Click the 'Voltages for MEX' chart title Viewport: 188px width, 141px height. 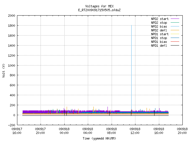pos(99,6)
